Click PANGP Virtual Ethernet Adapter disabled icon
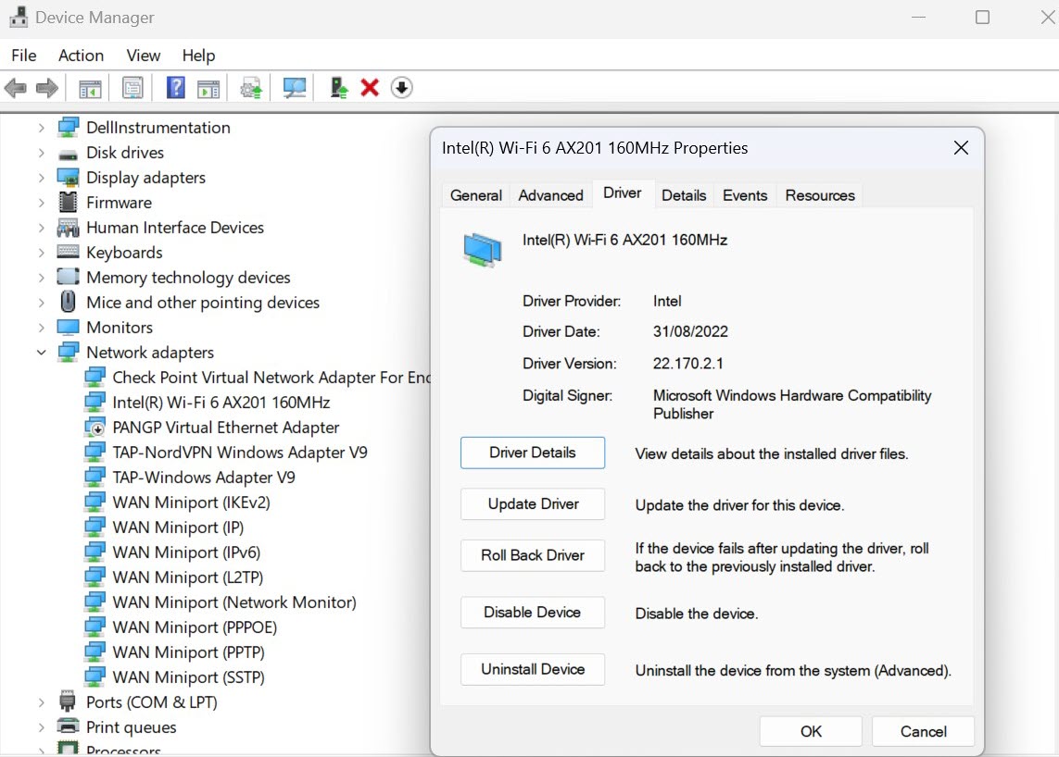This screenshot has width=1059, height=757. click(x=95, y=428)
